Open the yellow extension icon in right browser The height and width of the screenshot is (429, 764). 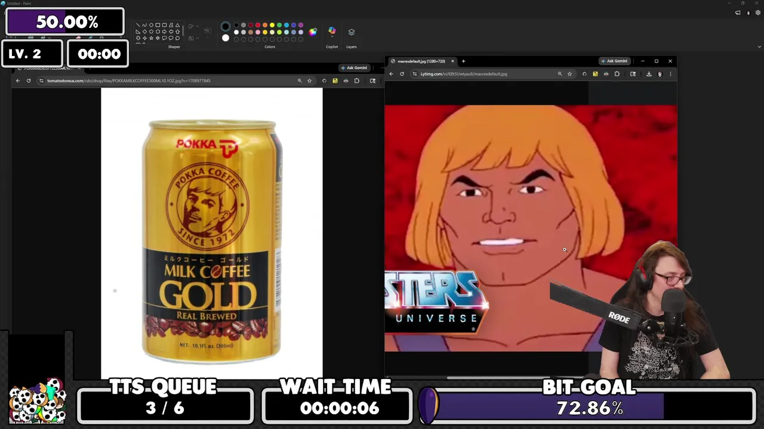[x=595, y=74]
